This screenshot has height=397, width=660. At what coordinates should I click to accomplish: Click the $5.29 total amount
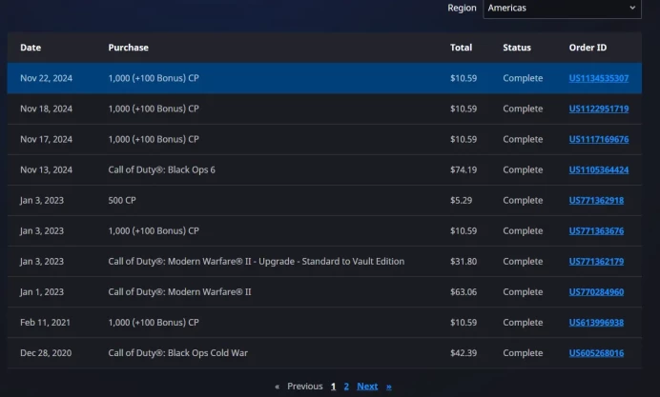(x=461, y=200)
